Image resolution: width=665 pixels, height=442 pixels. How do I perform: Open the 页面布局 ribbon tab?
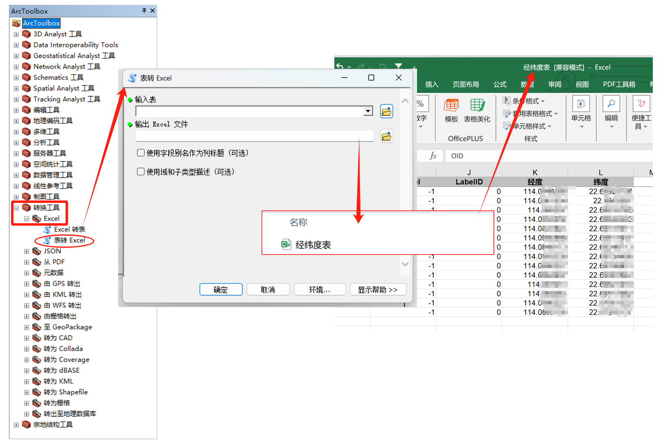466,84
